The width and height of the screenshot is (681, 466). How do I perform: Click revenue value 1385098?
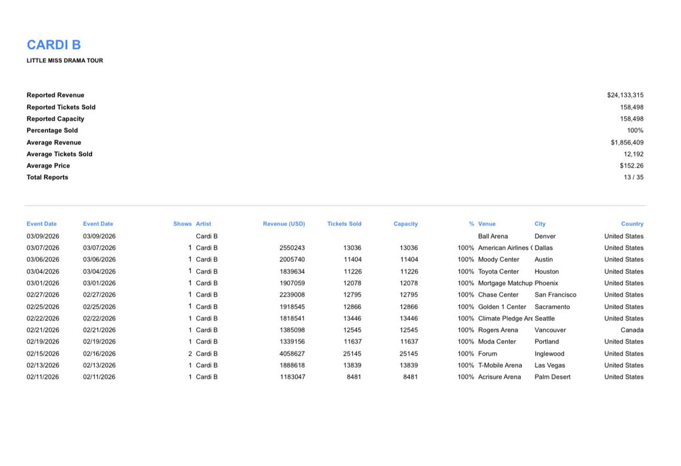tap(292, 330)
